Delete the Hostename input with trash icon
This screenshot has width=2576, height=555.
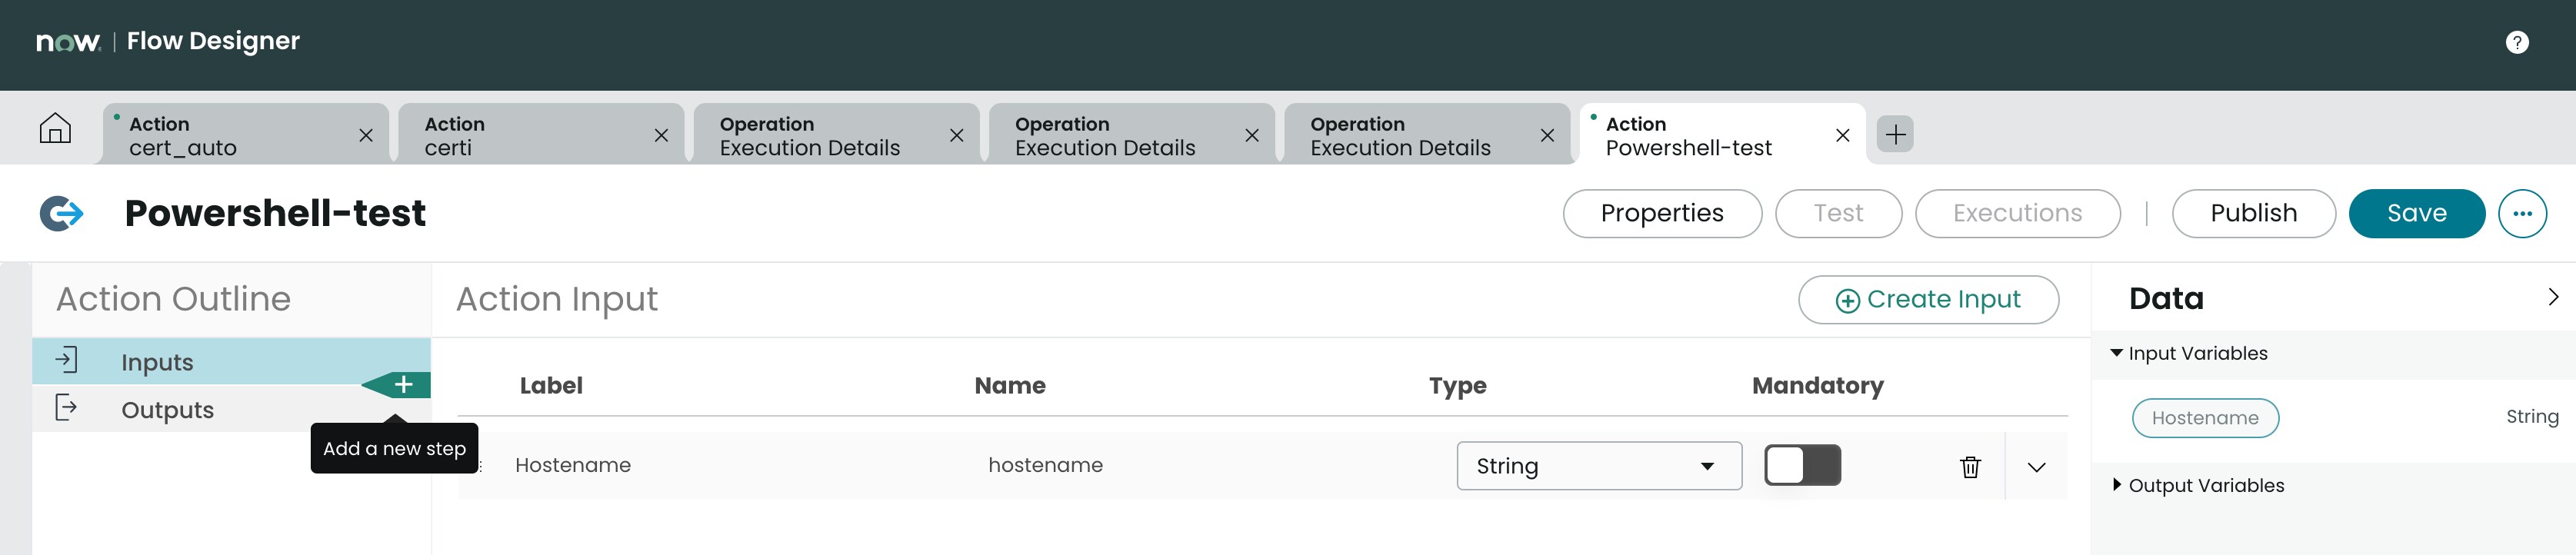[x=1970, y=467]
